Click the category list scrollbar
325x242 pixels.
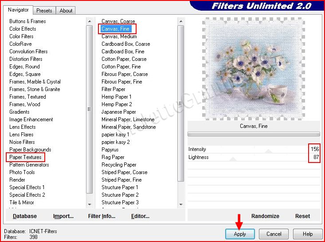(90, 109)
